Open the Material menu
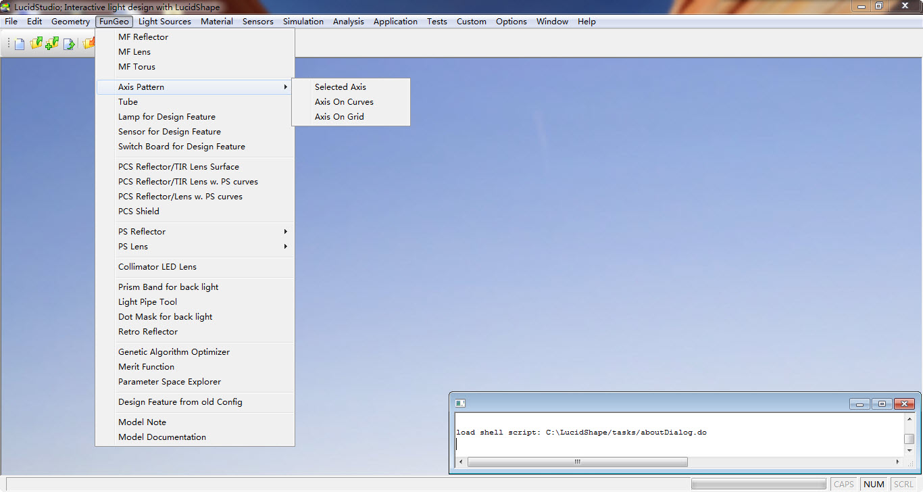The image size is (923, 492). pos(217,22)
